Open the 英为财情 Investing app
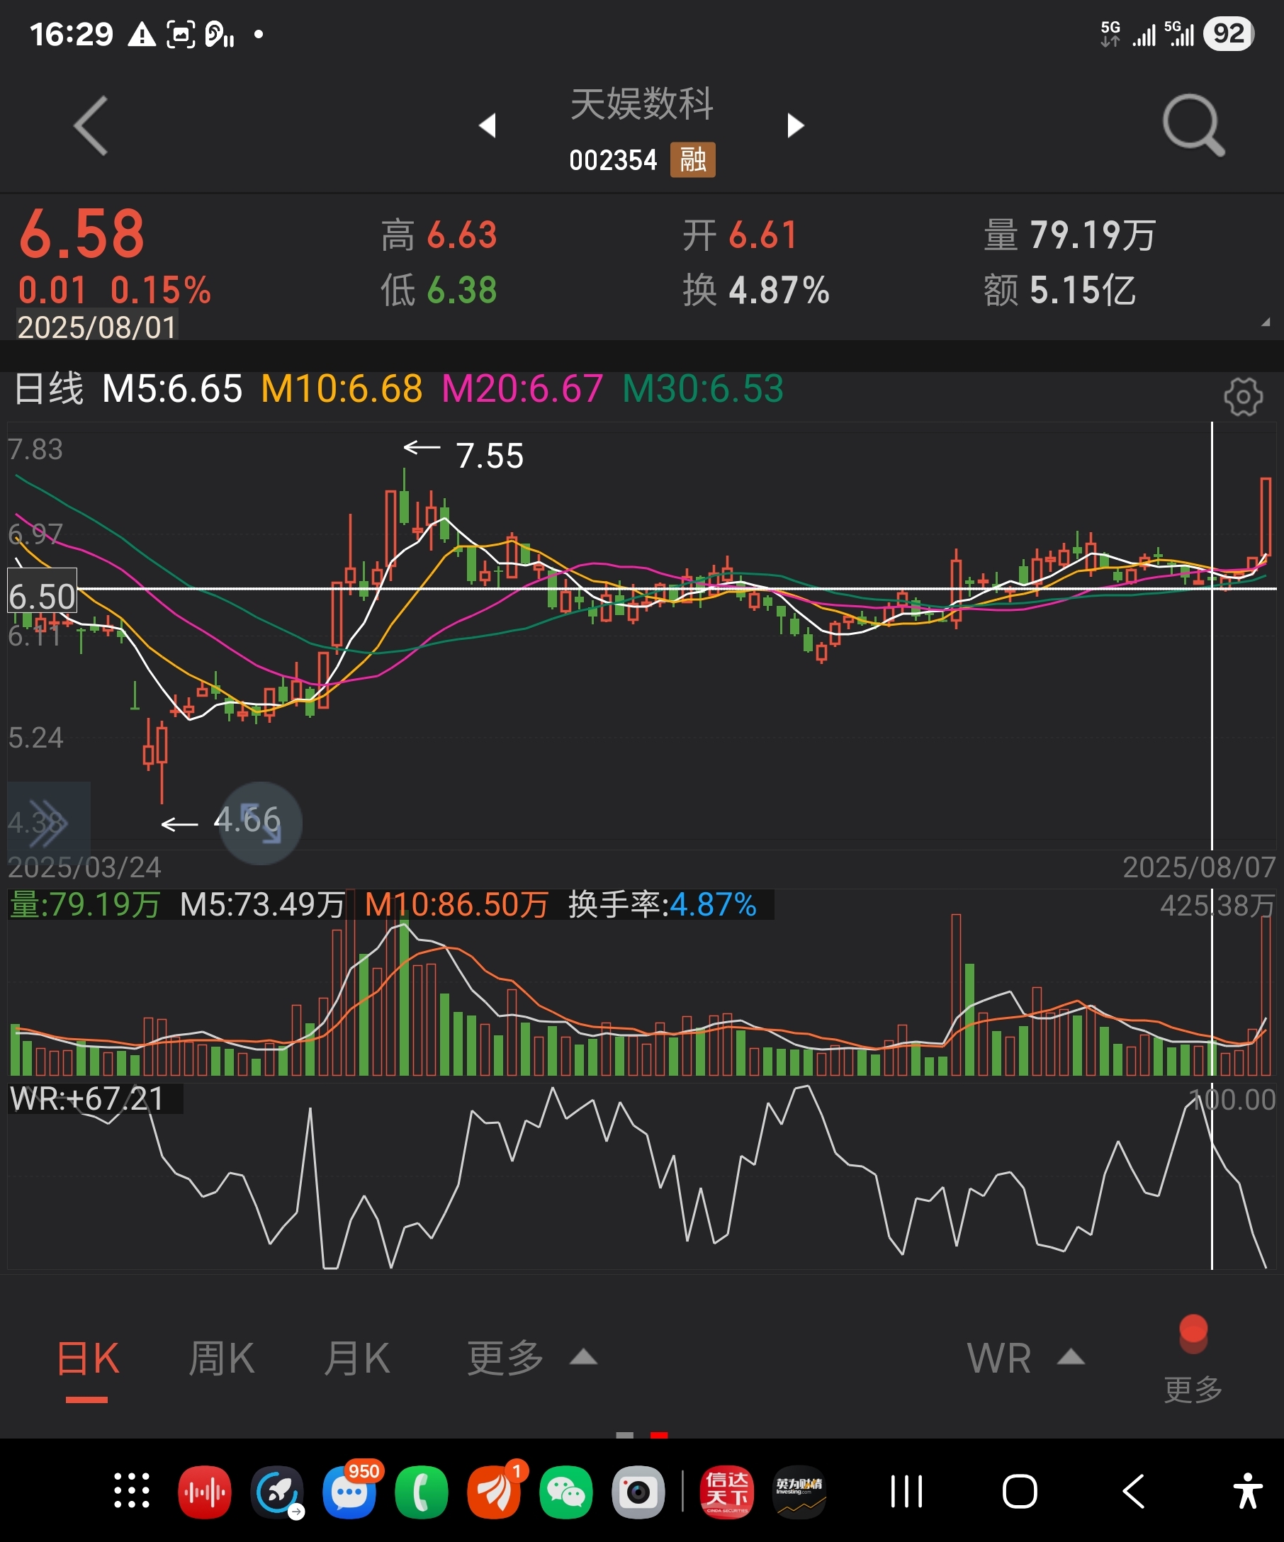1284x1542 pixels. [799, 1492]
